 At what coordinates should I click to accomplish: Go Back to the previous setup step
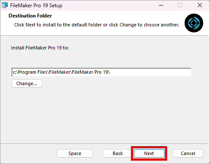pyautogui.click(x=118, y=153)
